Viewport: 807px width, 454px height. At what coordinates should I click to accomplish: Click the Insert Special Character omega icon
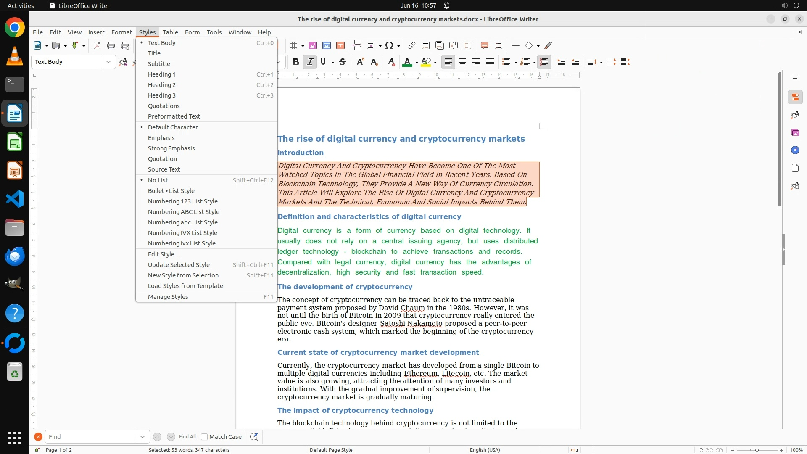pos(389,45)
